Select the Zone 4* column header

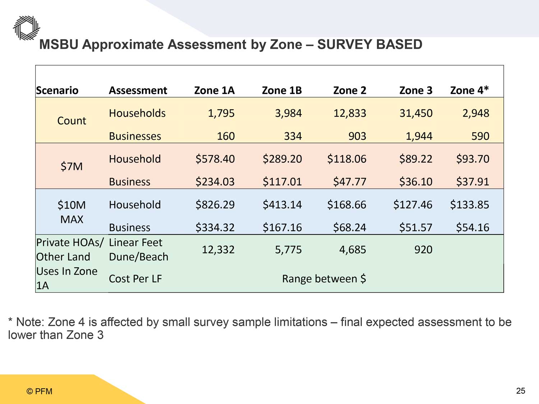pyautogui.click(x=469, y=90)
